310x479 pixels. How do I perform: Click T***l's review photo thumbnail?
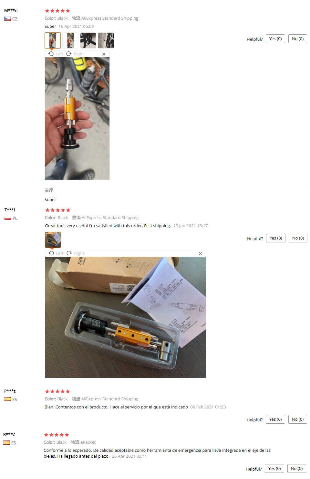tap(53, 240)
